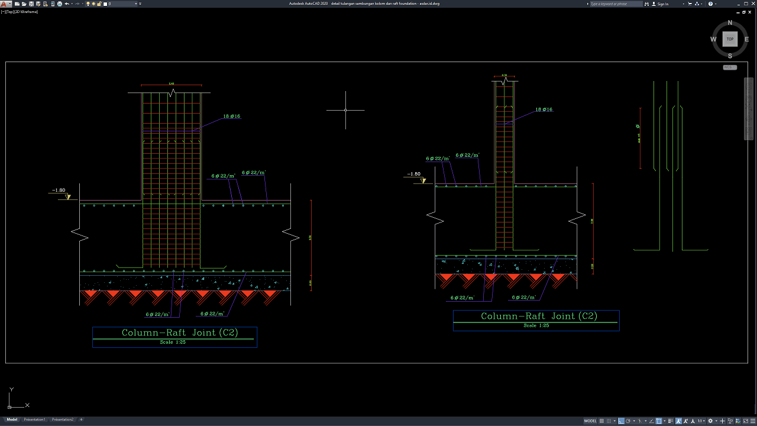Viewport: 757px width, 426px height.
Task: Toggle Object Snap in status bar
Action: tap(659, 421)
